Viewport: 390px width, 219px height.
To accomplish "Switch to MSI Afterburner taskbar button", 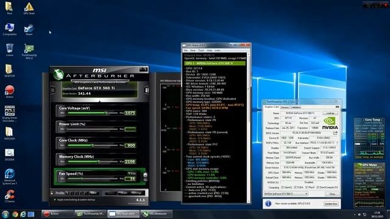I will [156, 214].
